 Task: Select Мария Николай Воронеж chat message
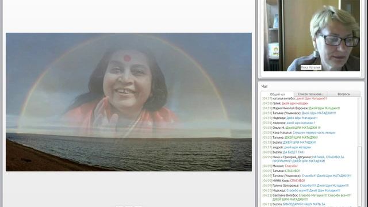301,108
